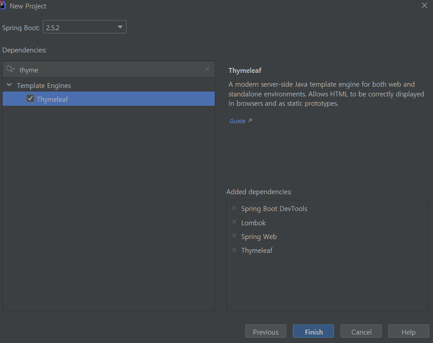
Task: Remove Spring Web from added dependencies
Action: click(x=234, y=235)
